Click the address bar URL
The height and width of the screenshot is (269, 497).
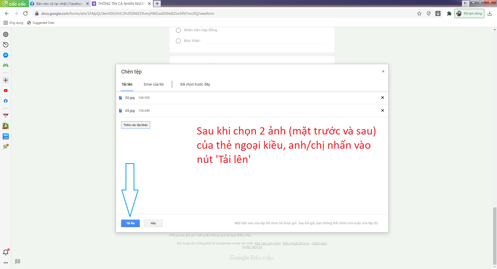tap(128, 13)
